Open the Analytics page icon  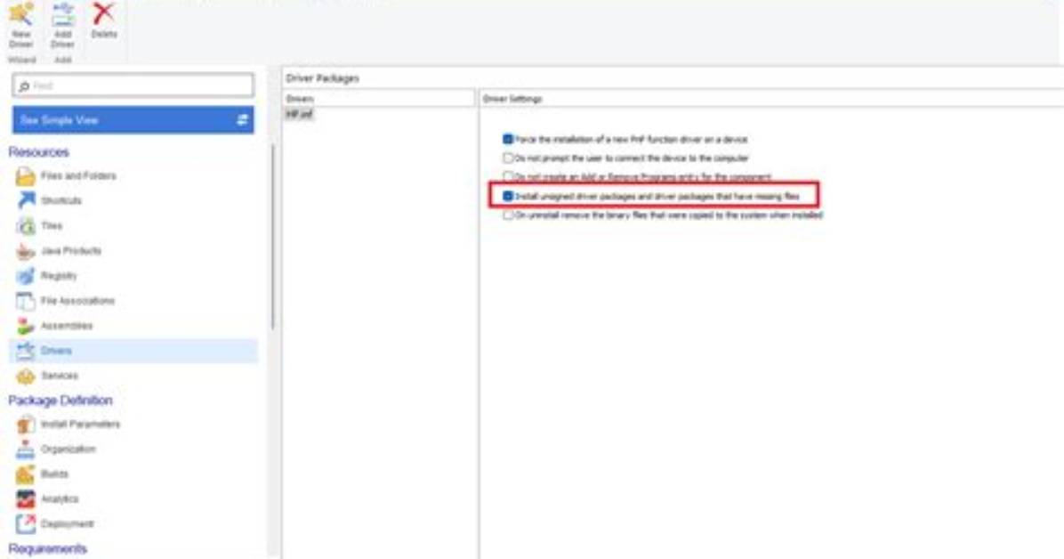25,499
